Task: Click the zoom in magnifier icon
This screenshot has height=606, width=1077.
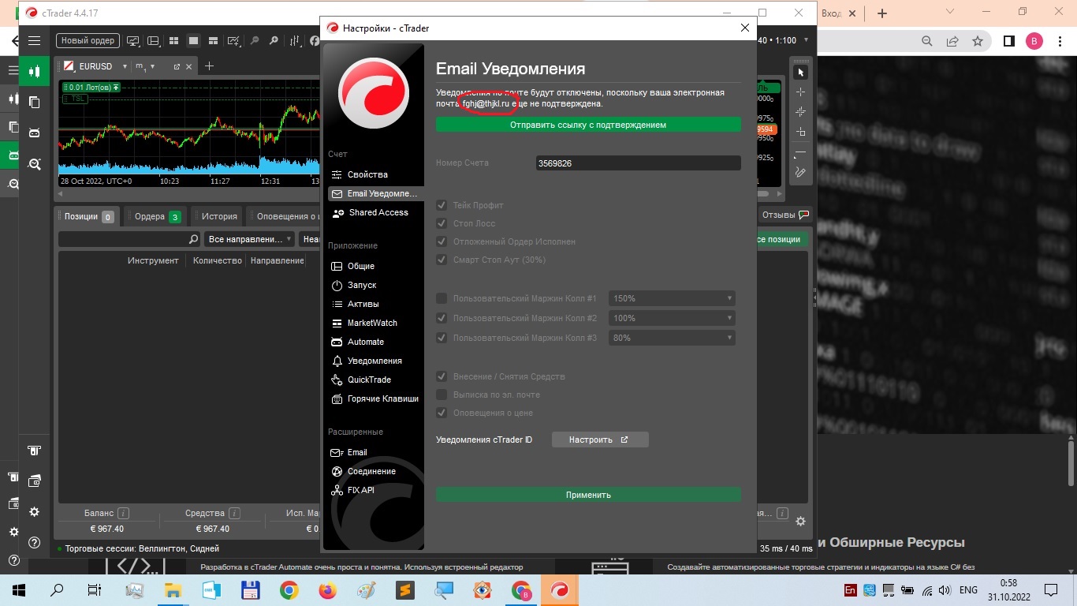Action: [274, 41]
